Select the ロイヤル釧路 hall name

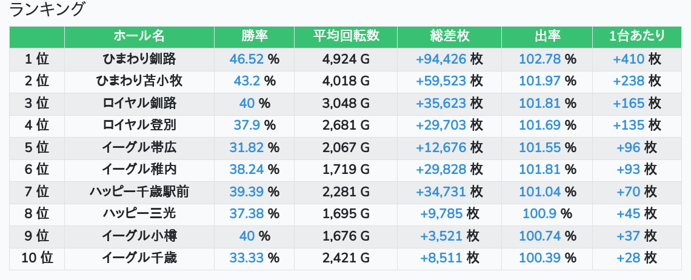point(139,103)
